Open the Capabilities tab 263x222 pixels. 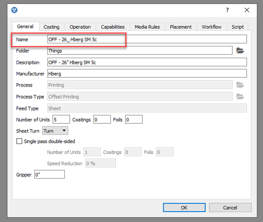pos(112,27)
